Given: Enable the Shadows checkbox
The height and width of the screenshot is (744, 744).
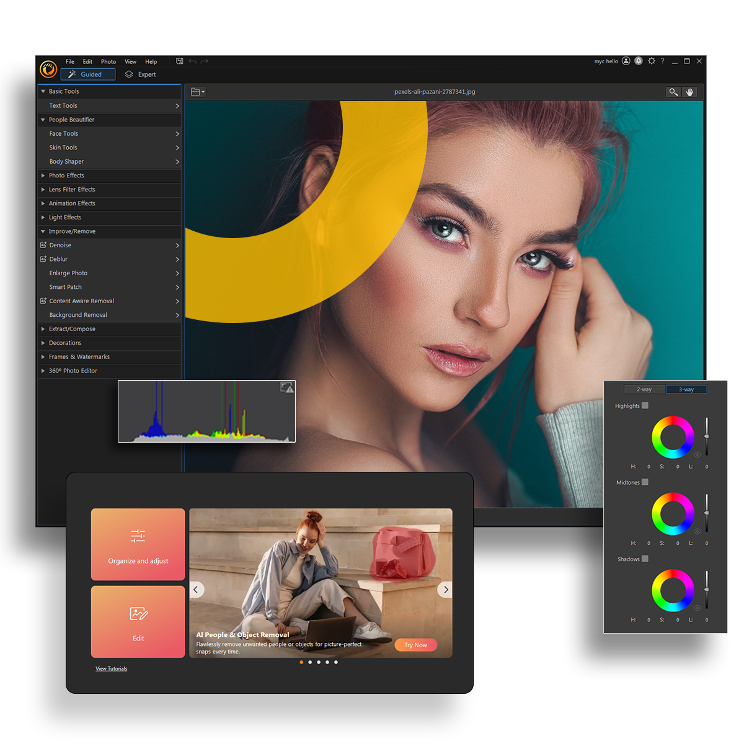Looking at the screenshot, I should [645, 559].
